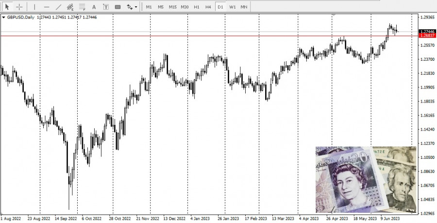The height and width of the screenshot is (223, 437).
Task: Select the equidistant channel tool
Action: 70,7
